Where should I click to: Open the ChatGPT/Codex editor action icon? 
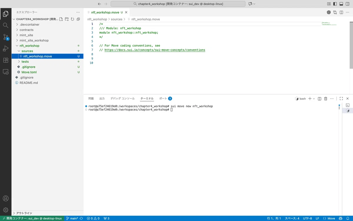(329, 12)
